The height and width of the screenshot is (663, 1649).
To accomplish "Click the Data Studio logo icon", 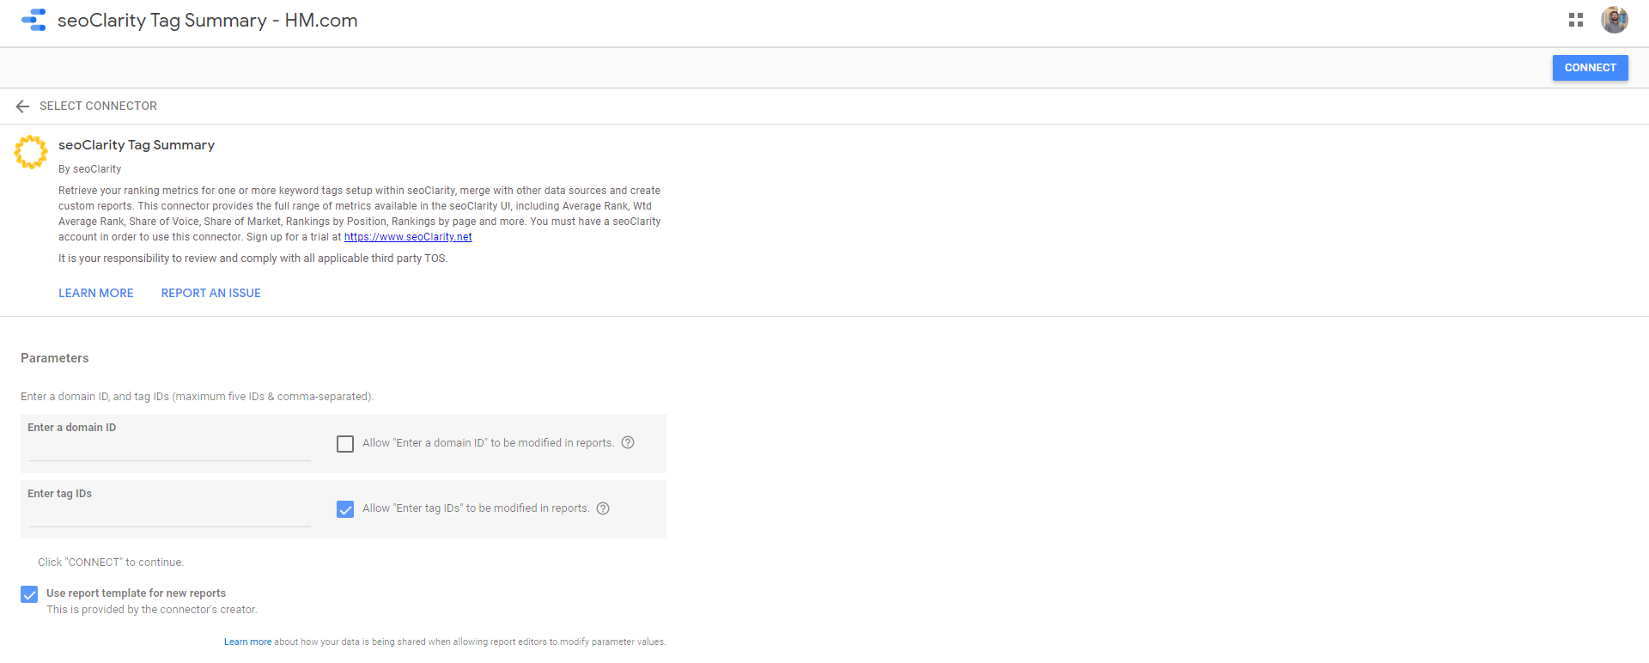I will tap(33, 20).
